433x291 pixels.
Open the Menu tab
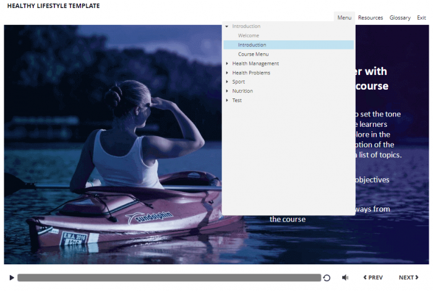(345, 18)
